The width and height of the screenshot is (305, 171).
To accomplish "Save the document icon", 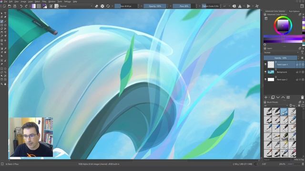I will tap(15, 6).
